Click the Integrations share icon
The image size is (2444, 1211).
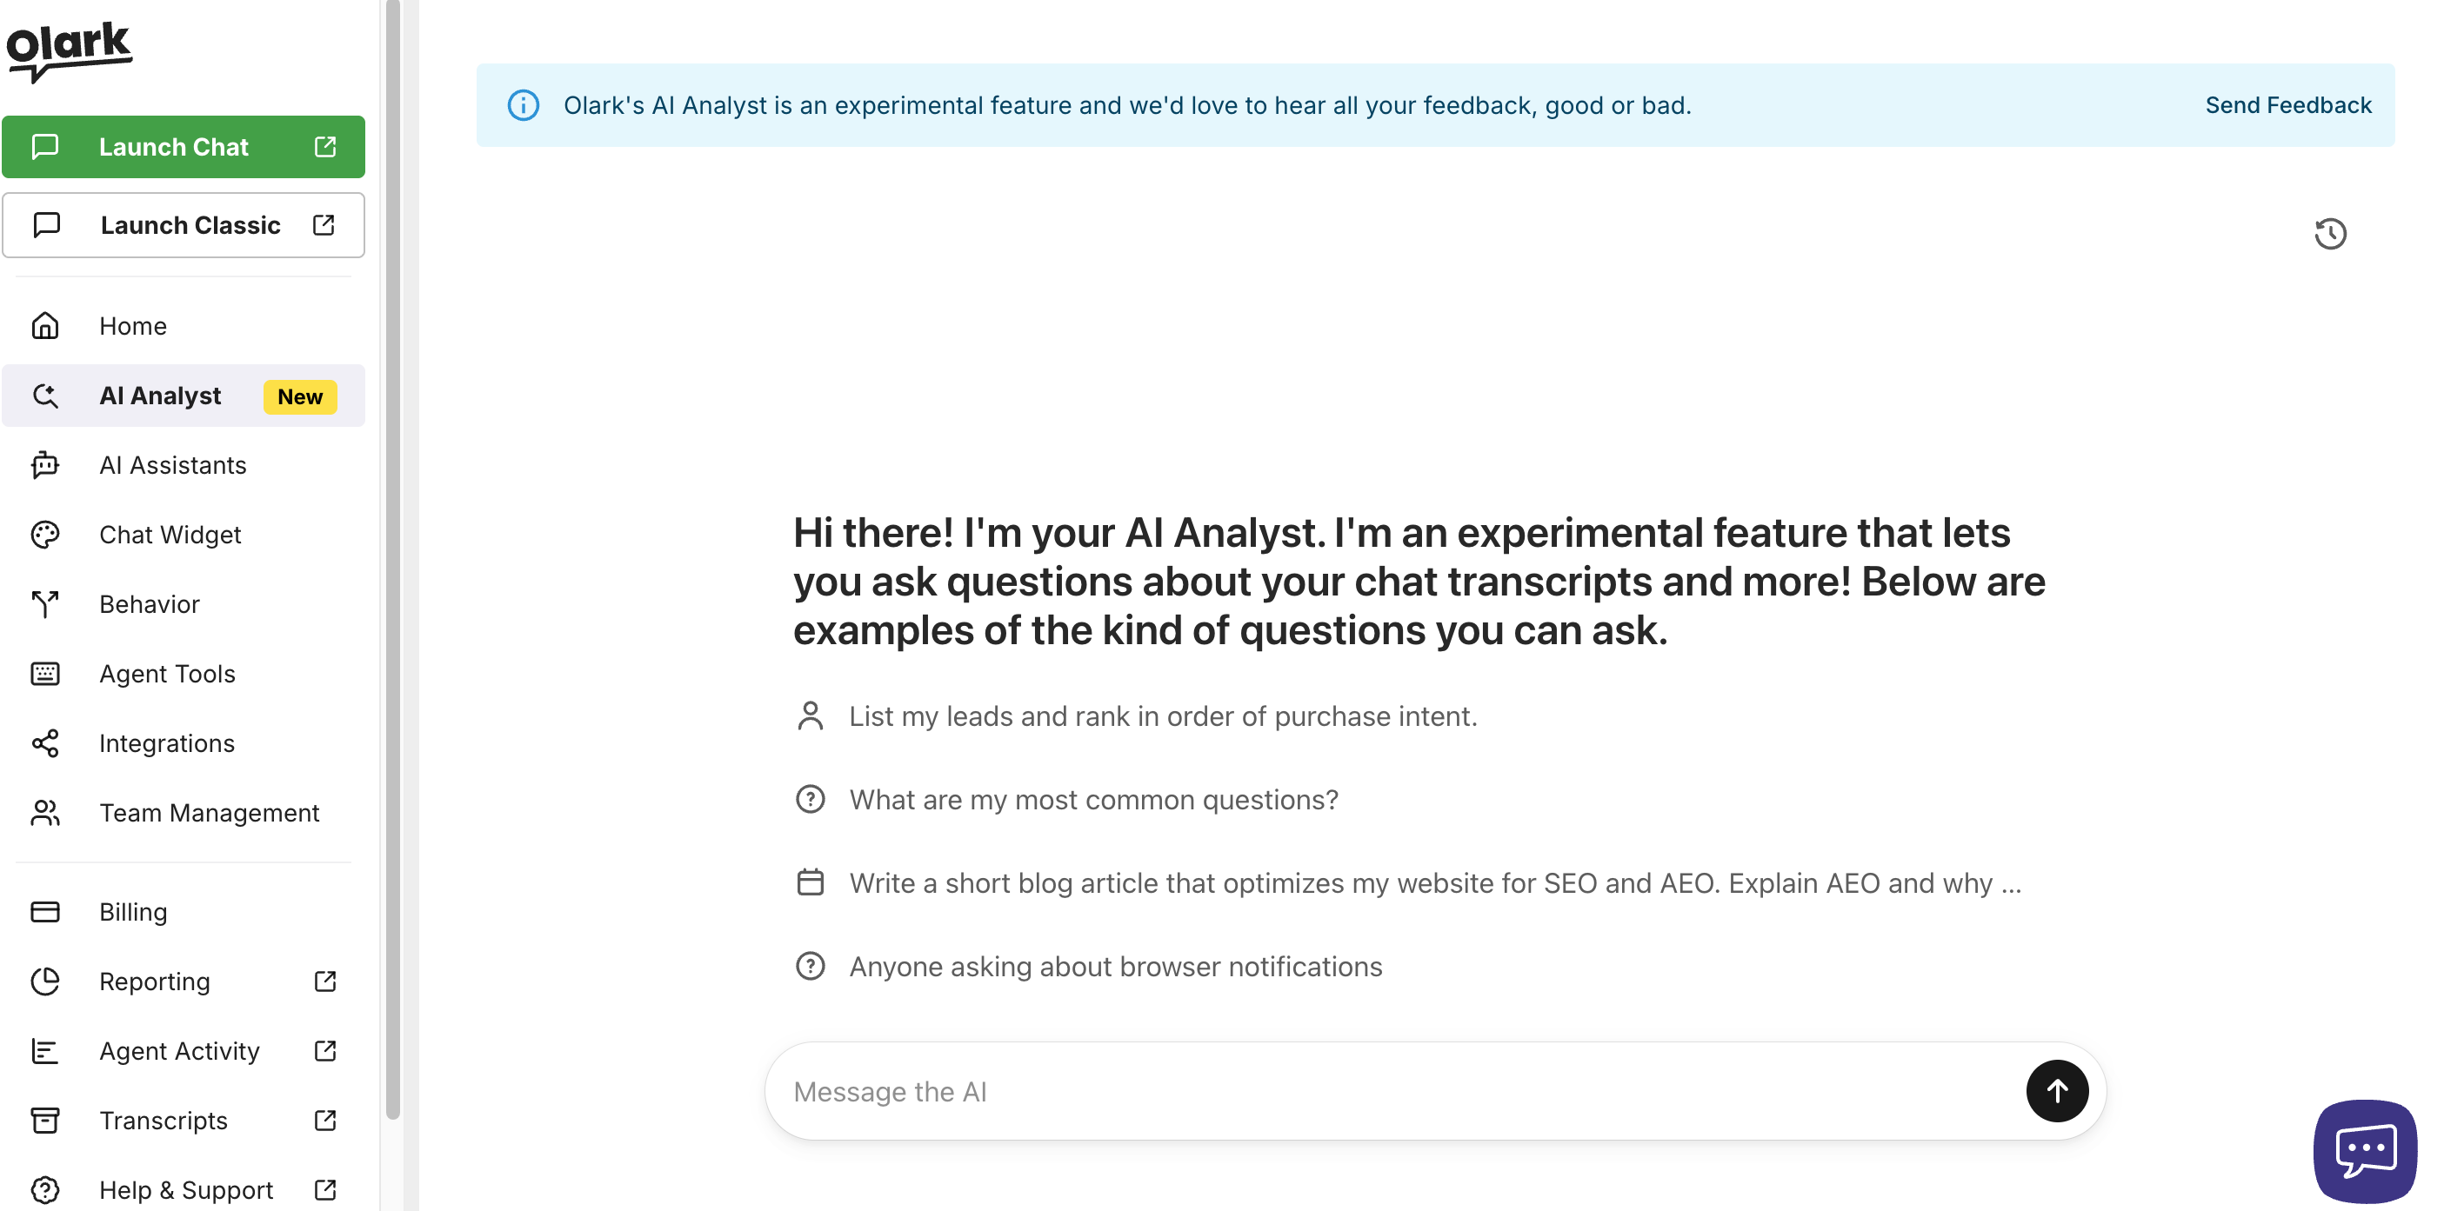pyautogui.click(x=44, y=743)
